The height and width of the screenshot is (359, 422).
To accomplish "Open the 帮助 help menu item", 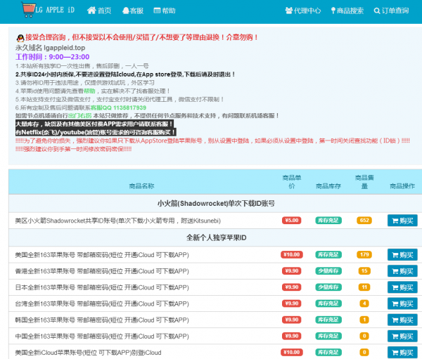I will (165, 11).
